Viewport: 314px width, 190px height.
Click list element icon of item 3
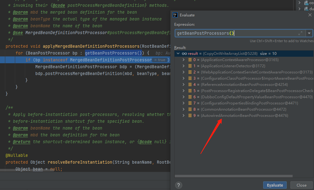point(190,78)
